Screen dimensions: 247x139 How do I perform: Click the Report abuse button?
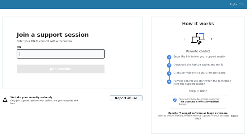pyautogui.click(x=126, y=98)
